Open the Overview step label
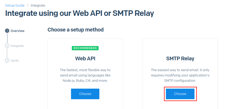226x109 pixels. point(17,31)
